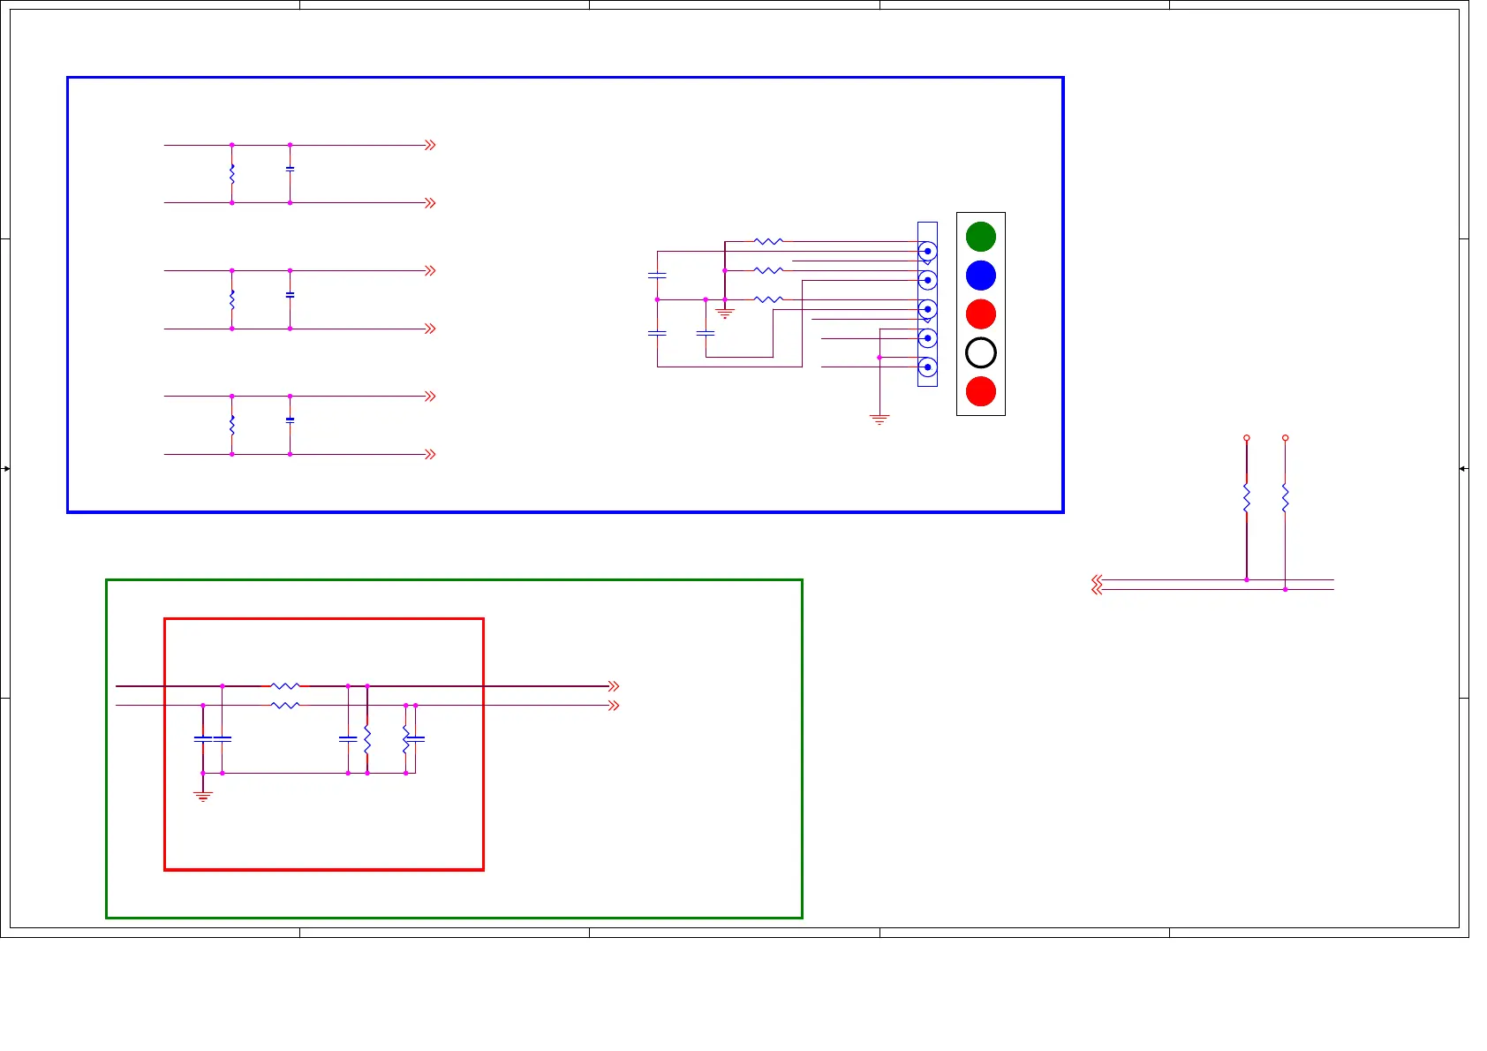Select the upper off-page arrow in the green box
1487x1051 pixels.
(x=614, y=686)
